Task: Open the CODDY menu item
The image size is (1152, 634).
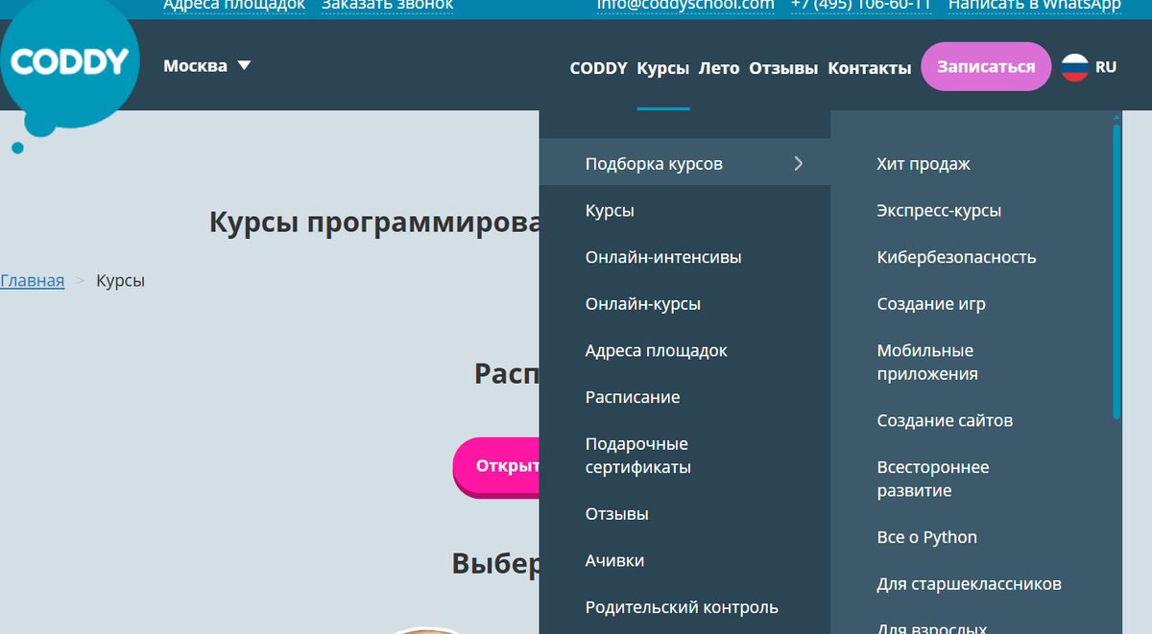Action: click(x=598, y=68)
